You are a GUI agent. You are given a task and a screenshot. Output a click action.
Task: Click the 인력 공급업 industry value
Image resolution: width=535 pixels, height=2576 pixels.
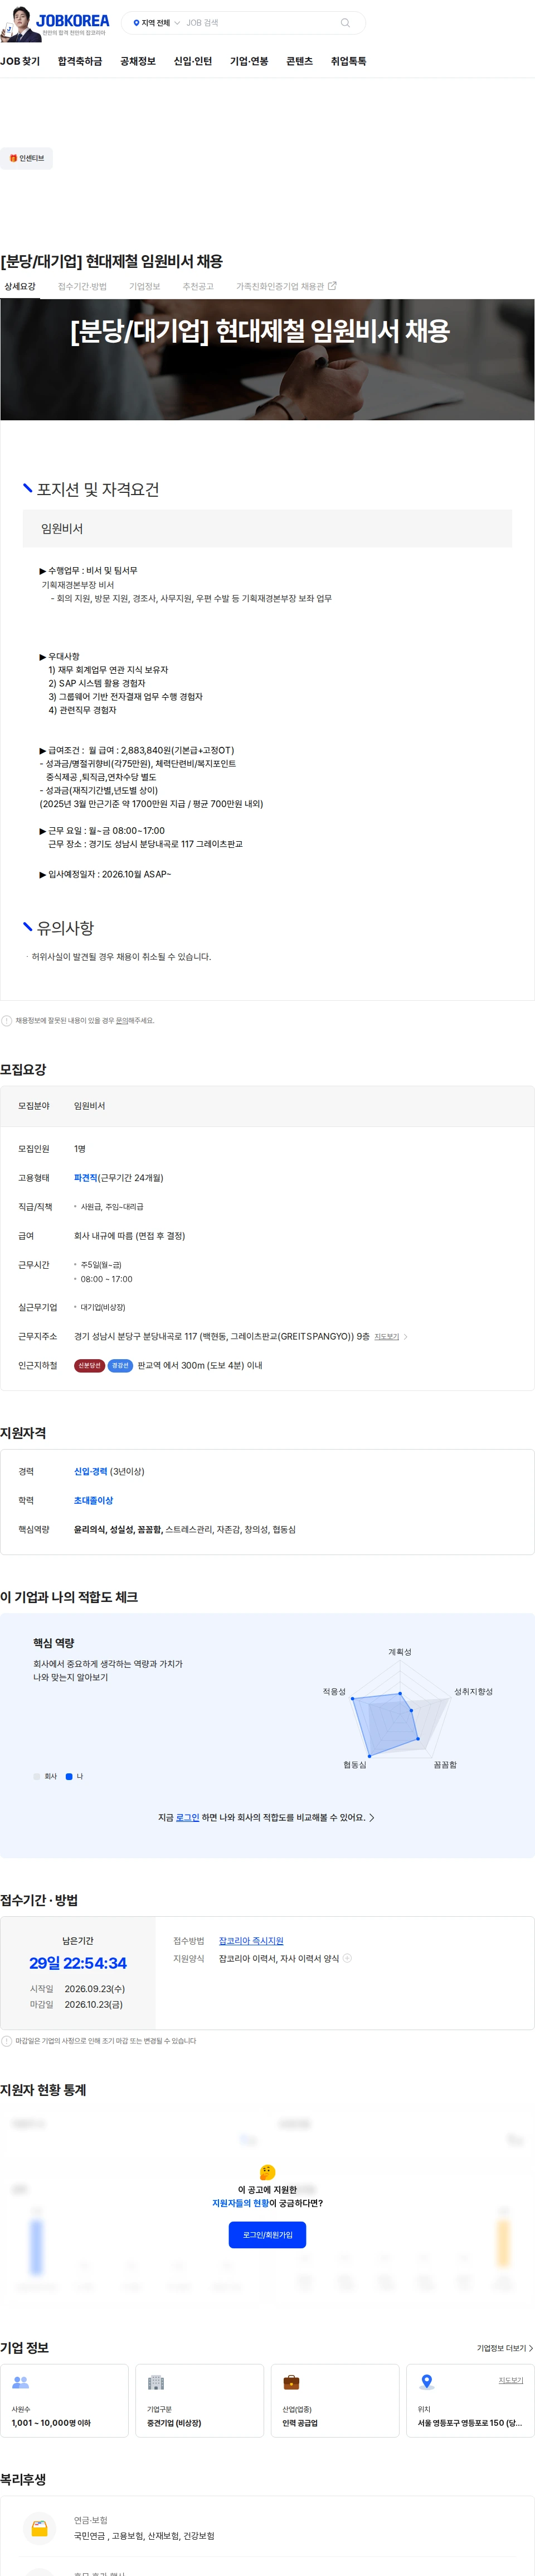(x=299, y=2423)
